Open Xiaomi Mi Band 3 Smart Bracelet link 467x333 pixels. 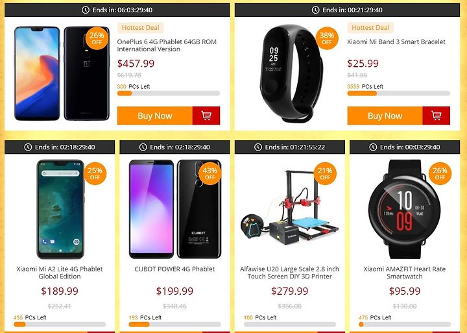(x=396, y=42)
